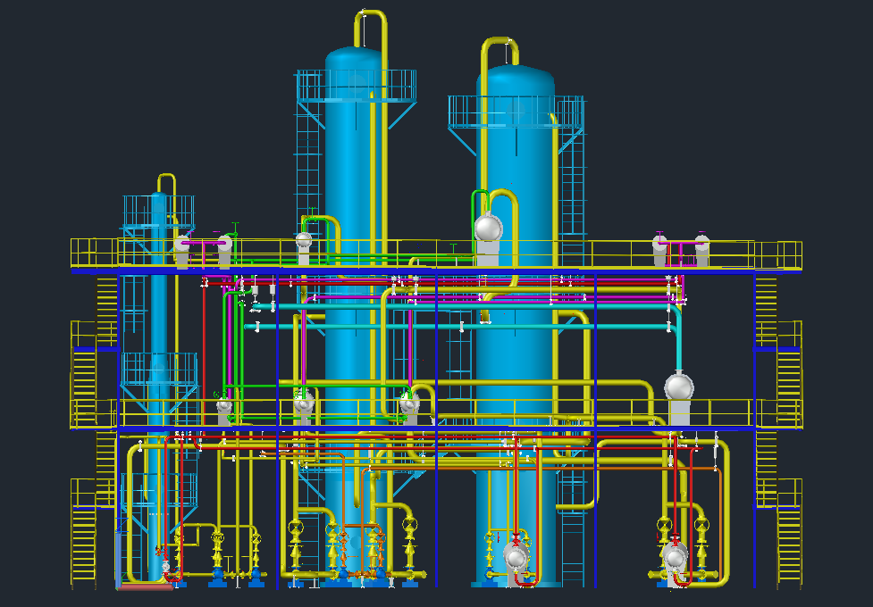Pick the lower cyan horizontal pipe
This screenshot has width=873, height=607.
[447, 327]
